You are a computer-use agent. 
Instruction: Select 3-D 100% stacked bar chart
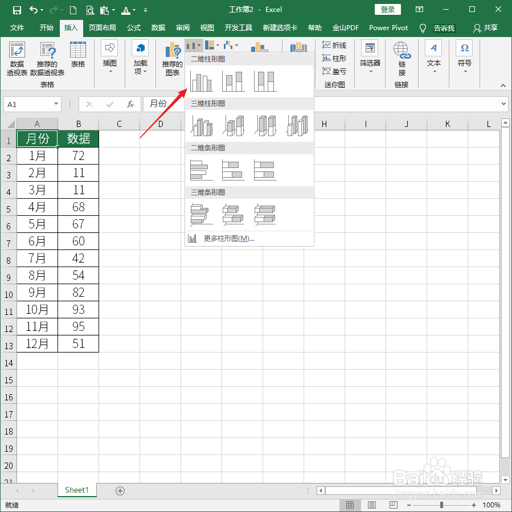point(265,215)
